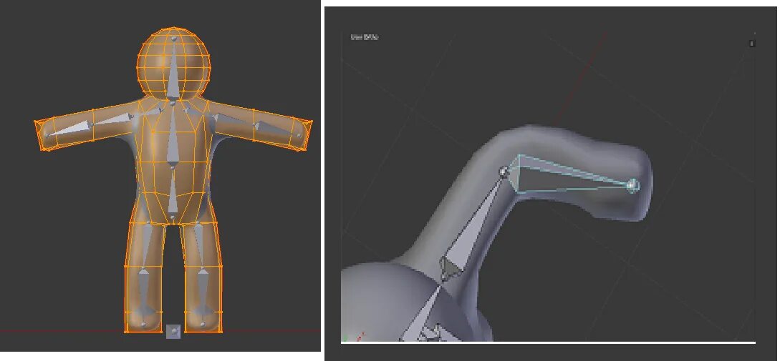Image resolution: width=780 pixels, height=361 pixels.
Task: Click the User Ortho view label
Action: (x=365, y=37)
